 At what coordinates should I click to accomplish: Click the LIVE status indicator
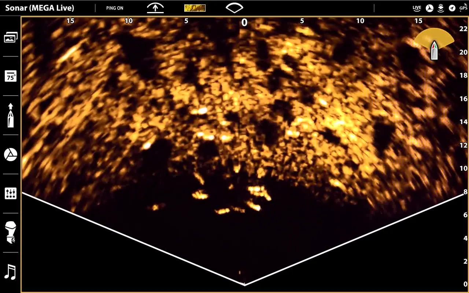coord(417,8)
